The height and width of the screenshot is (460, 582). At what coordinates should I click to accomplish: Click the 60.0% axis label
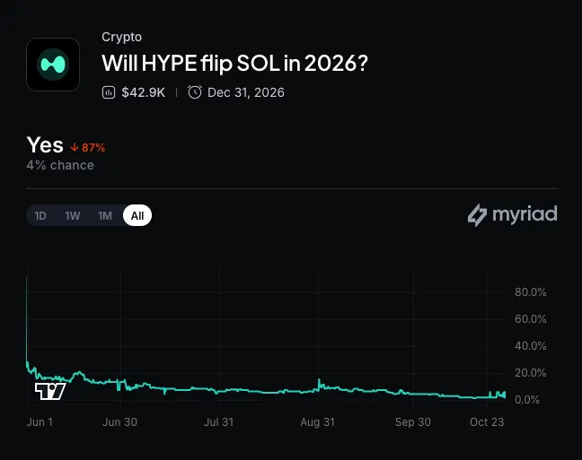(531, 319)
